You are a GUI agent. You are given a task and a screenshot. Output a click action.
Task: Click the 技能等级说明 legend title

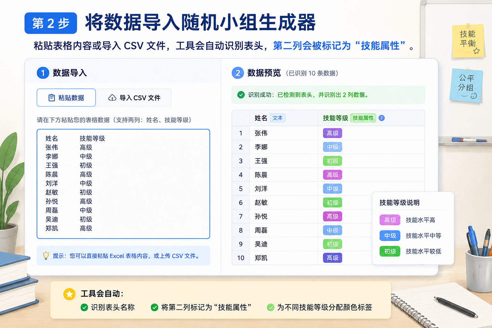pyautogui.click(x=399, y=202)
